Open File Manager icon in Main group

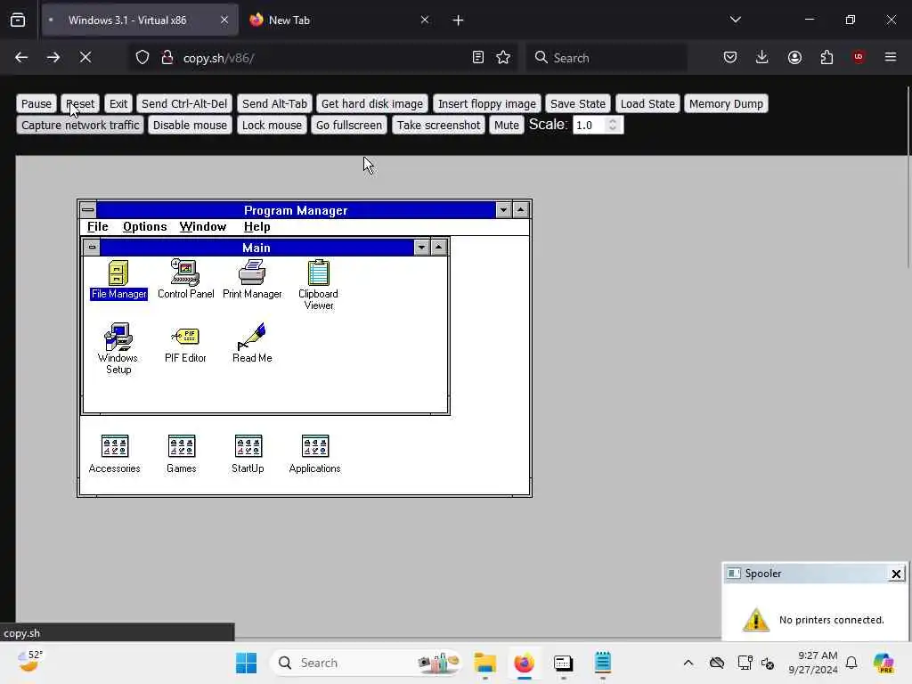[118, 280]
